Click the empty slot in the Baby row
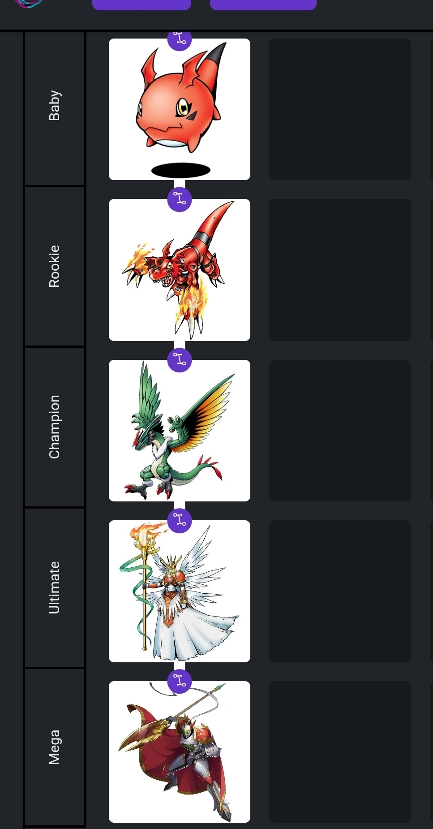Screen dimensions: 433x829 (340, 109)
